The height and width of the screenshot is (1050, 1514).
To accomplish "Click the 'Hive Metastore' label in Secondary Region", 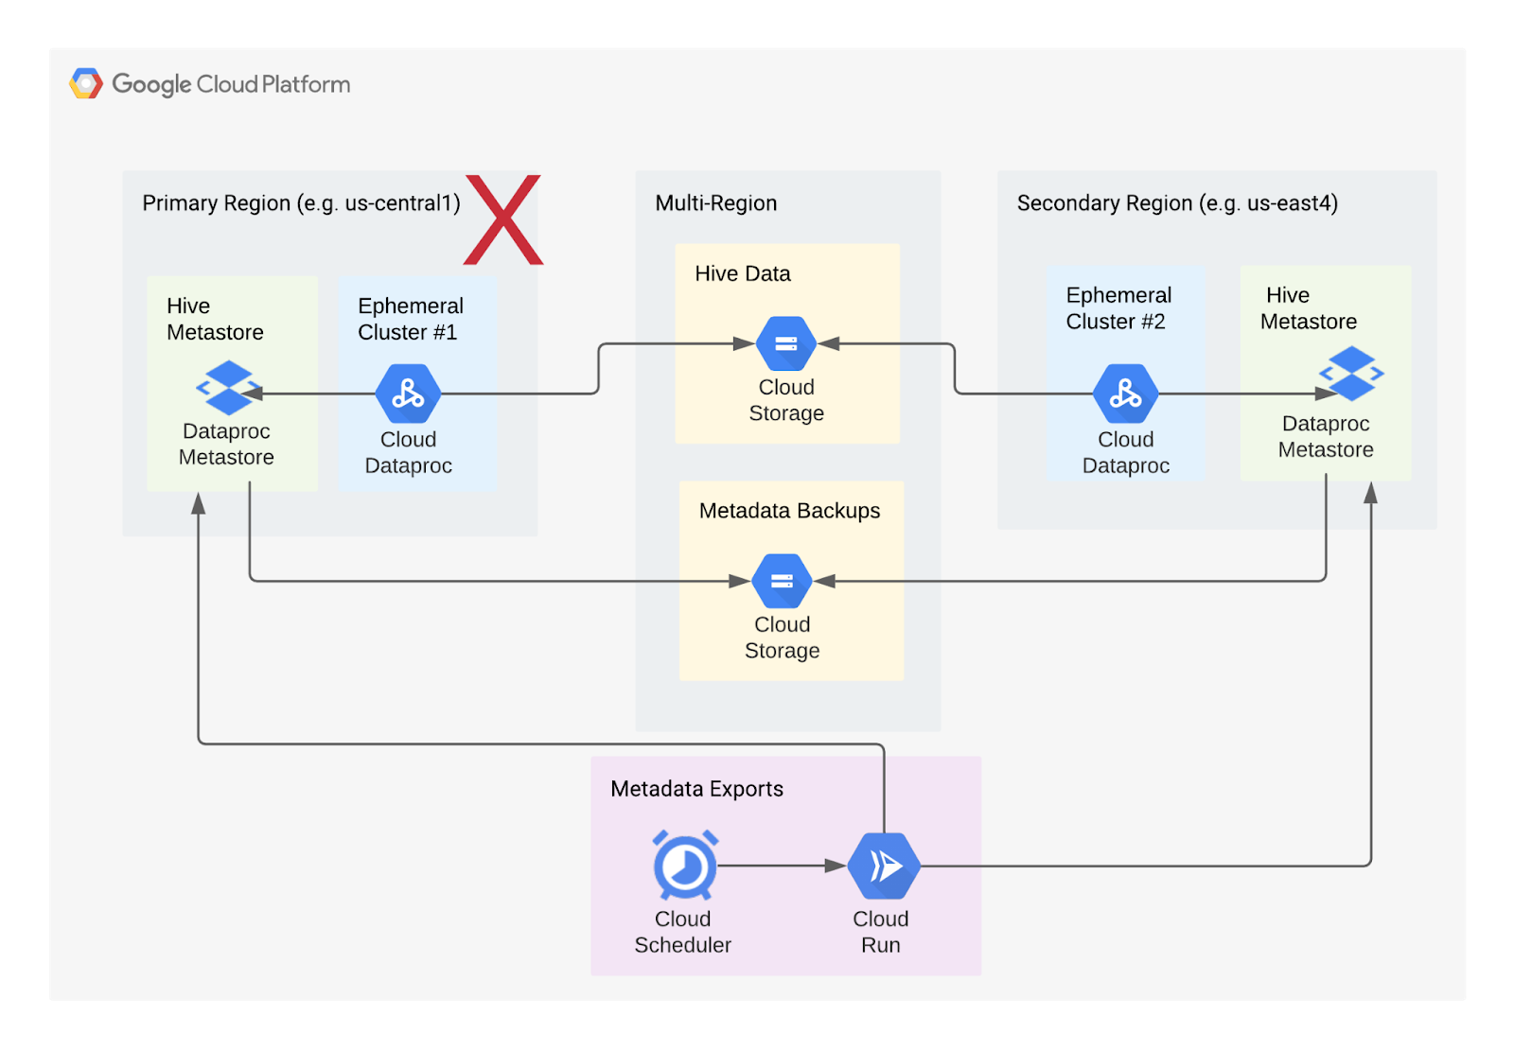I will point(1309,308).
